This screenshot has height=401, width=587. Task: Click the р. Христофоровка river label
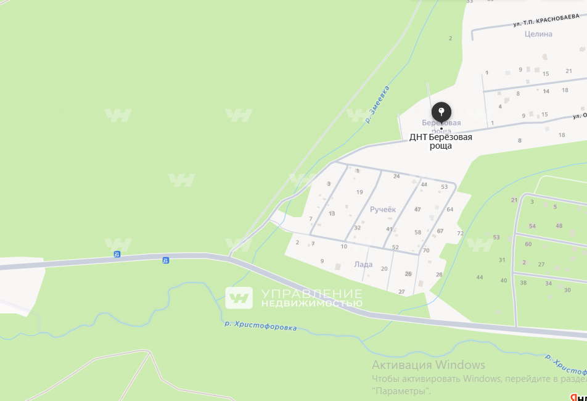coord(261,326)
